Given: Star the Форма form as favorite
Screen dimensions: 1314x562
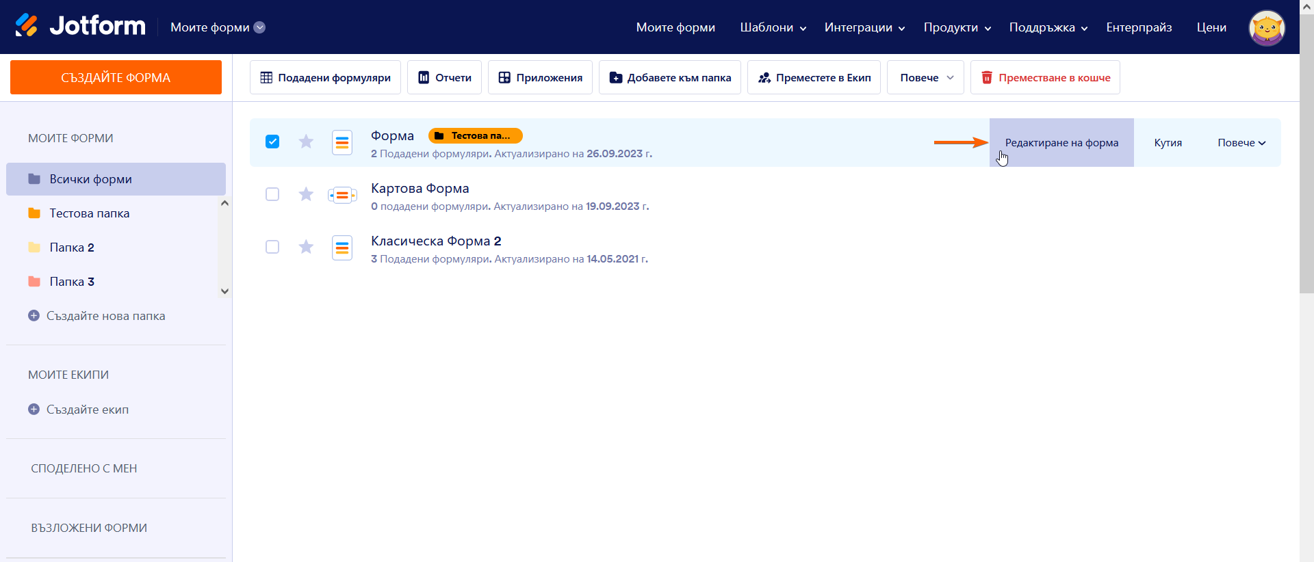Looking at the screenshot, I should coord(306,142).
